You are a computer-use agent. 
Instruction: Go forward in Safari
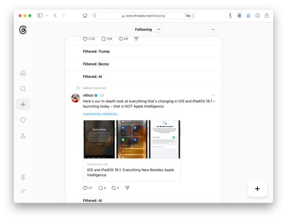(64, 16)
